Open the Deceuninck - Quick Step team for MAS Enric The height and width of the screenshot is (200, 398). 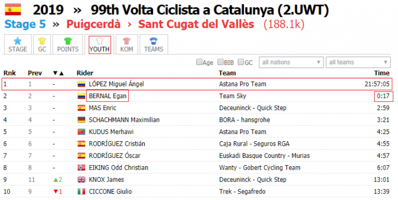pyautogui.click(x=253, y=108)
